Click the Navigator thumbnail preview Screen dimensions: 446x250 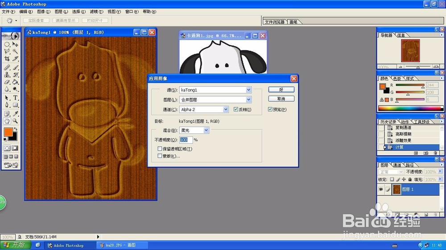tap(410, 51)
